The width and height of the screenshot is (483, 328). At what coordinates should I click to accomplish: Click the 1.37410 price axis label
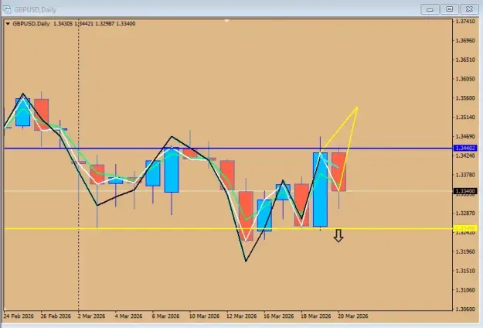[x=465, y=21]
